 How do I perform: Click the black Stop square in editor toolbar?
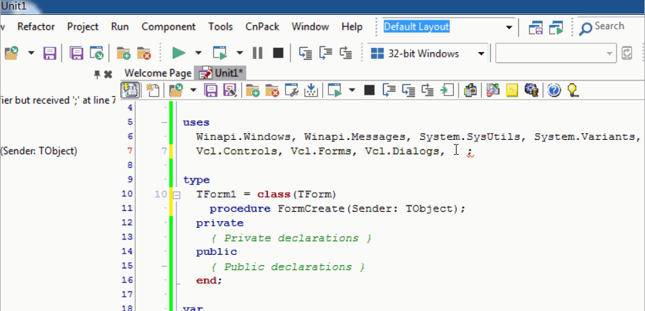369,90
